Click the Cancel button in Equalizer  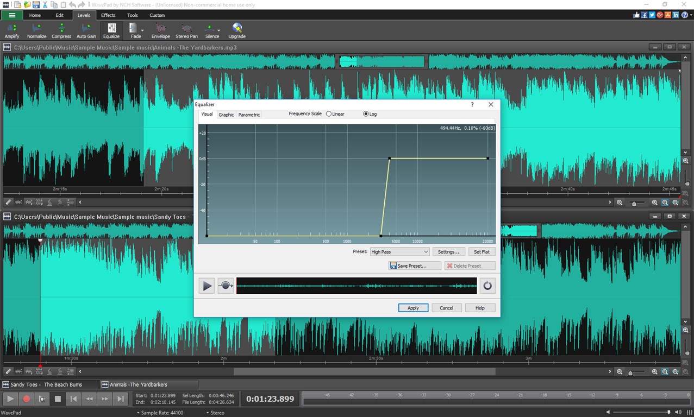(446, 308)
